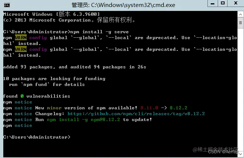The height and width of the screenshot is (158, 244).
Task: Click the green 'npm install -g npm@8.12.2' text
Action: pyautogui.click(x=83, y=120)
